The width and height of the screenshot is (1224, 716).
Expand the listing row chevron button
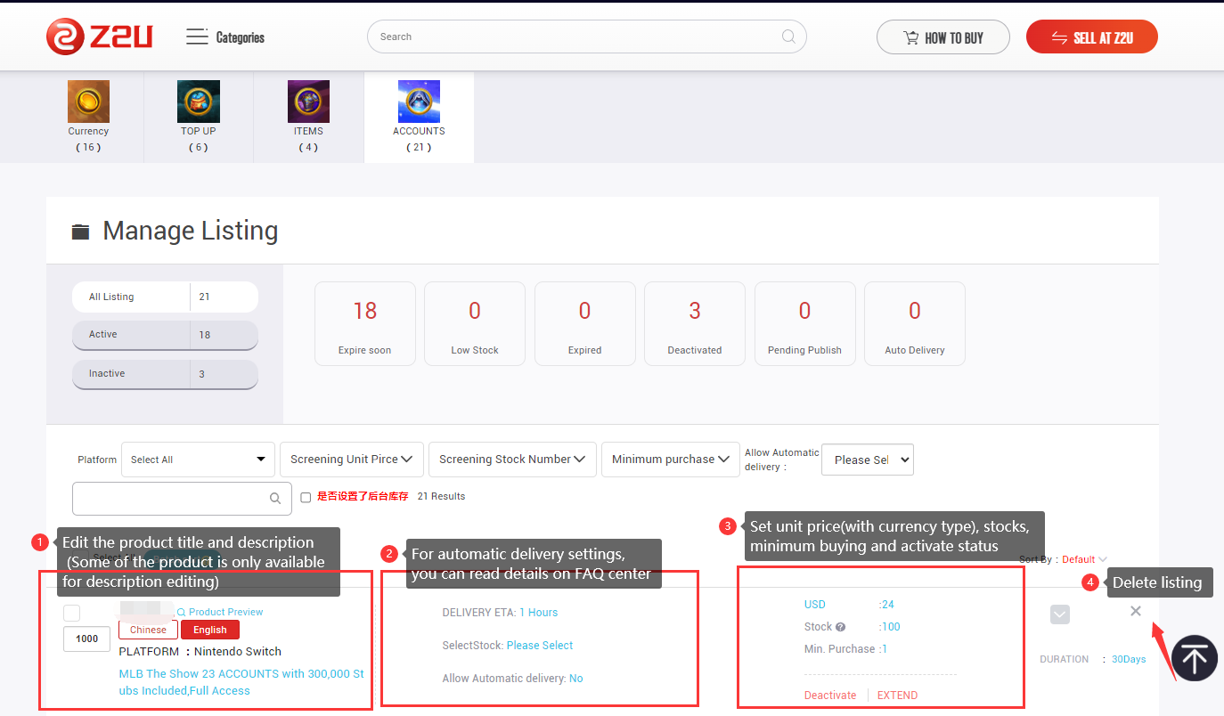(x=1059, y=614)
